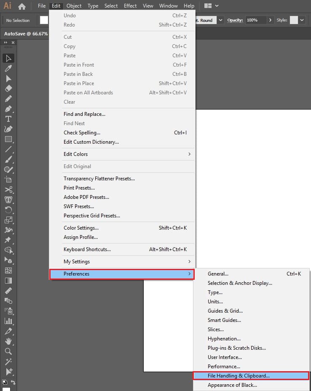This screenshot has height=391, width=311.
Task: Select File Handling & Clipboard preference
Action: 251,376
